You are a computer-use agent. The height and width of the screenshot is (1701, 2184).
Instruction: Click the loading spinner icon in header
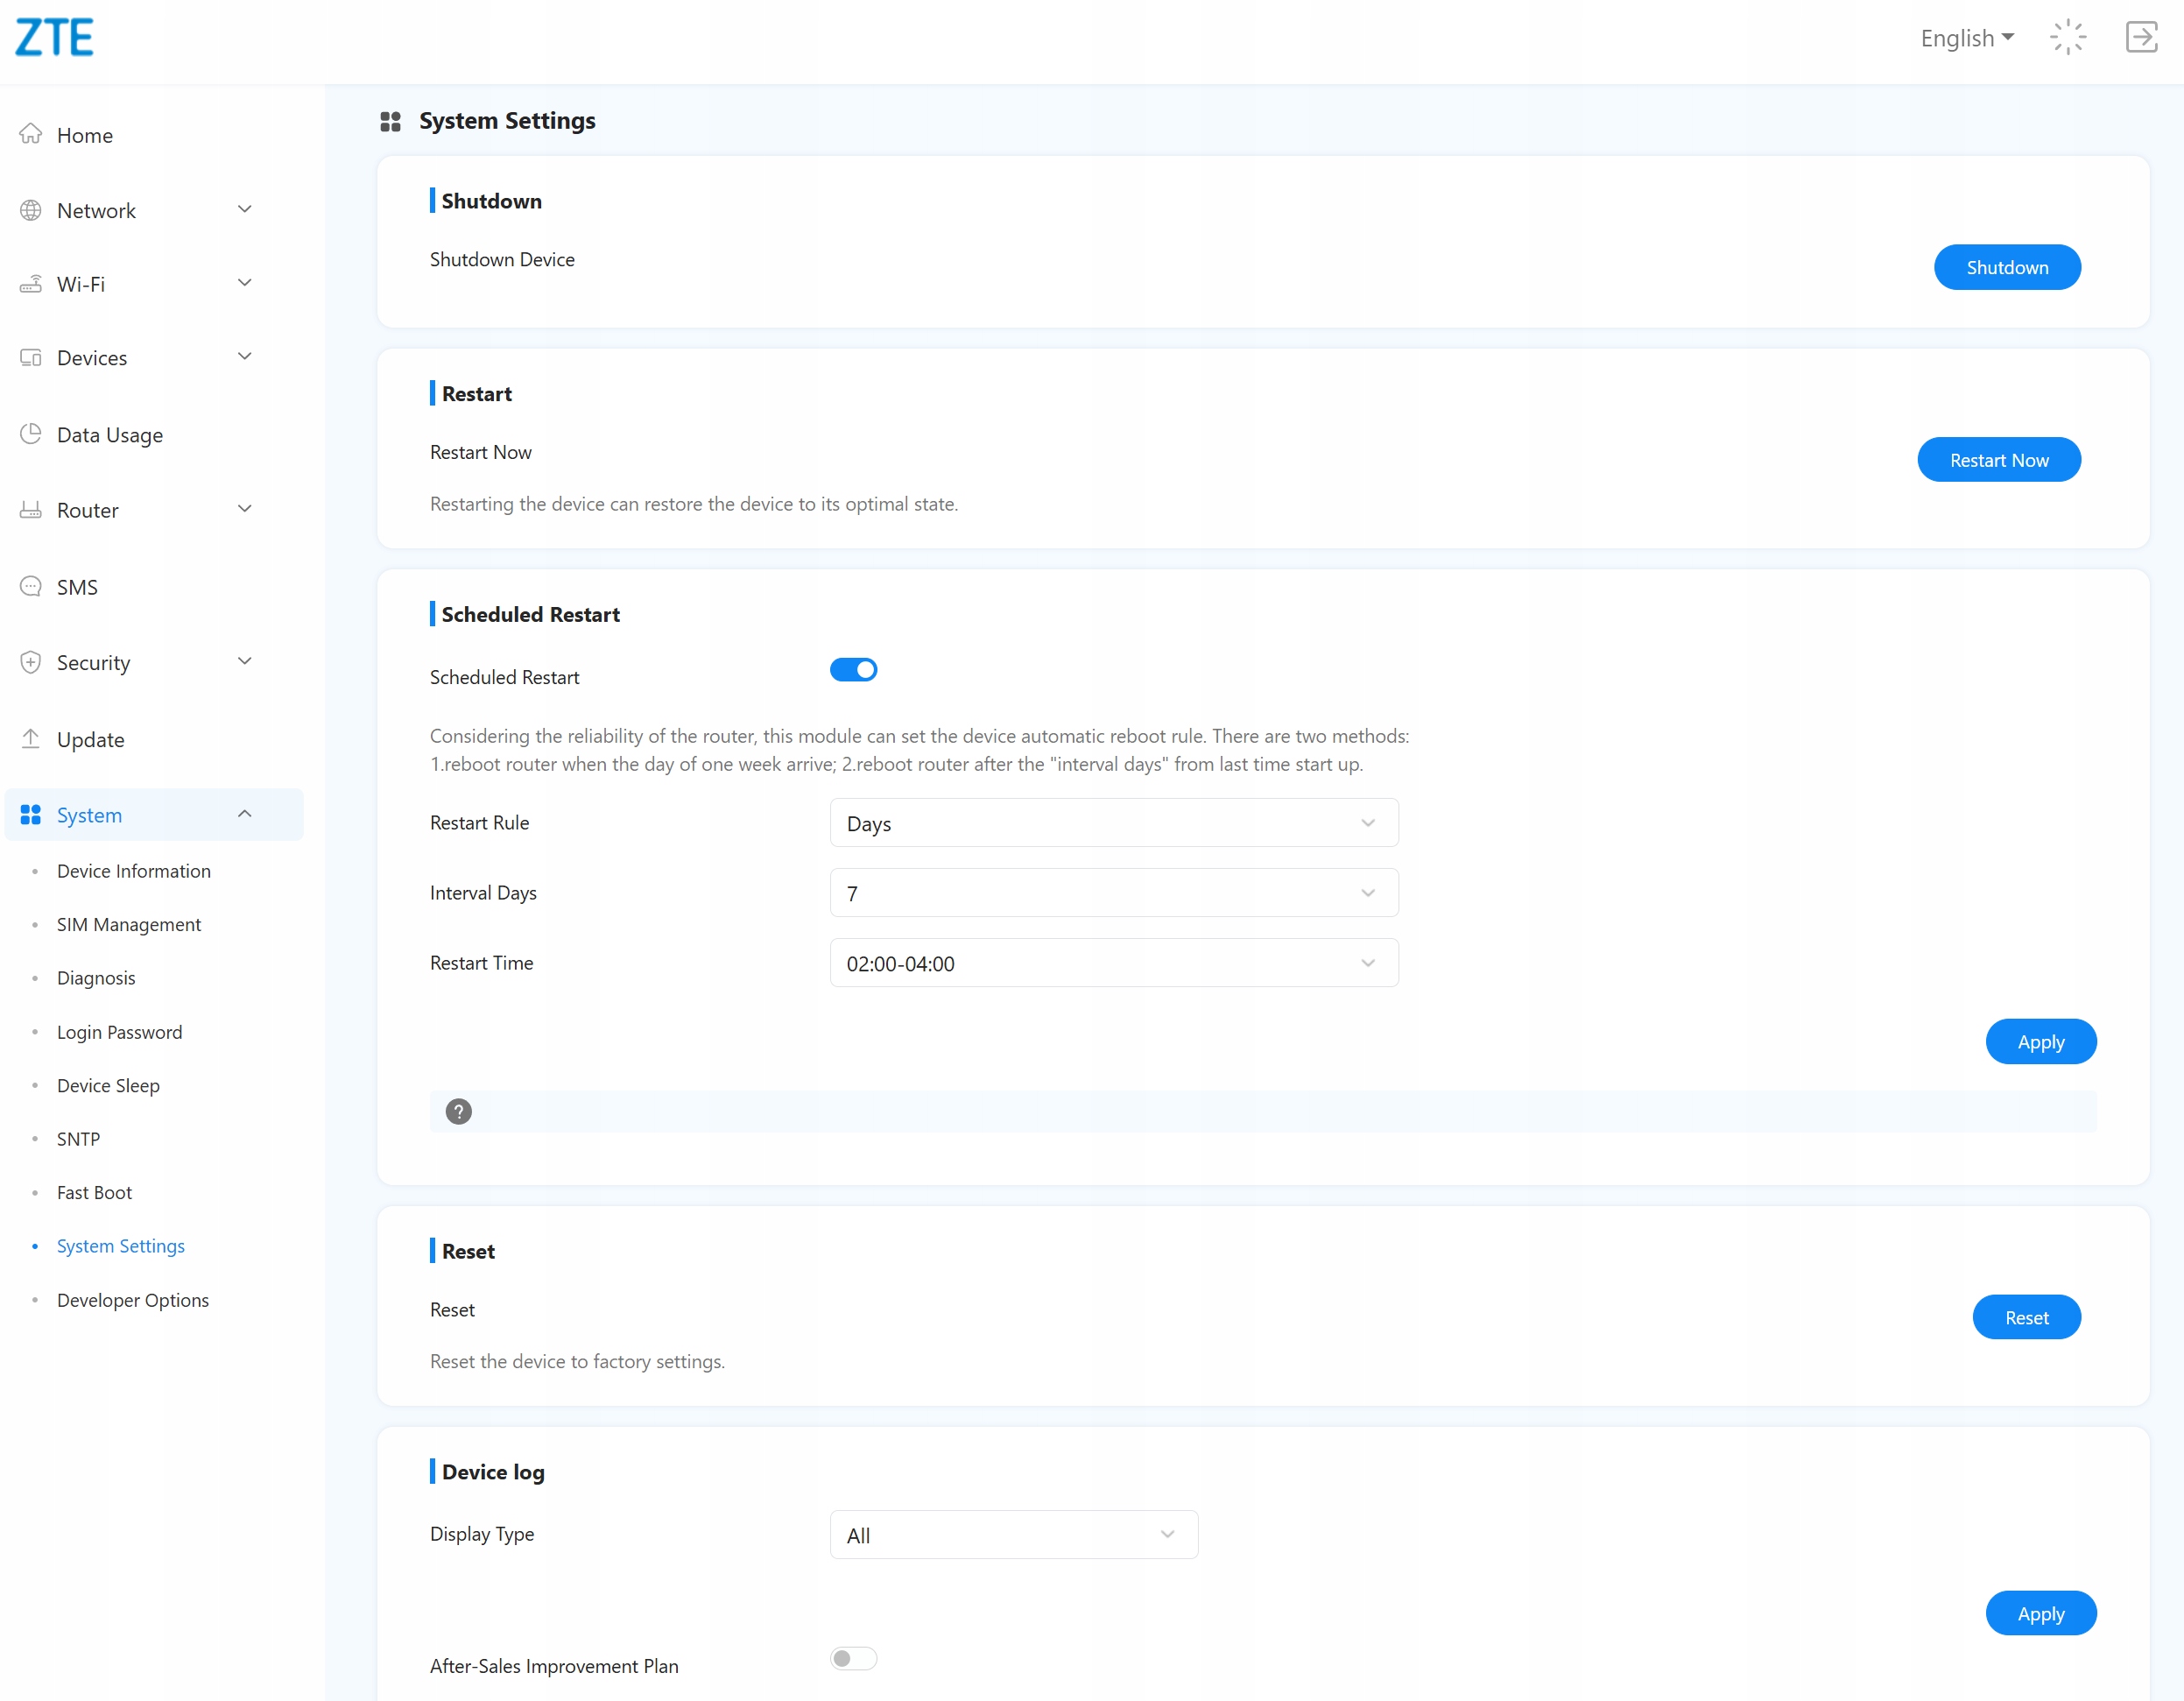pyautogui.click(x=2067, y=38)
